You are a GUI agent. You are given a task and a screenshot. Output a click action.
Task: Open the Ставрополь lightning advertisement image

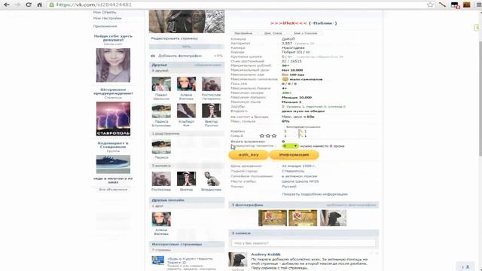tap(113, 119)
